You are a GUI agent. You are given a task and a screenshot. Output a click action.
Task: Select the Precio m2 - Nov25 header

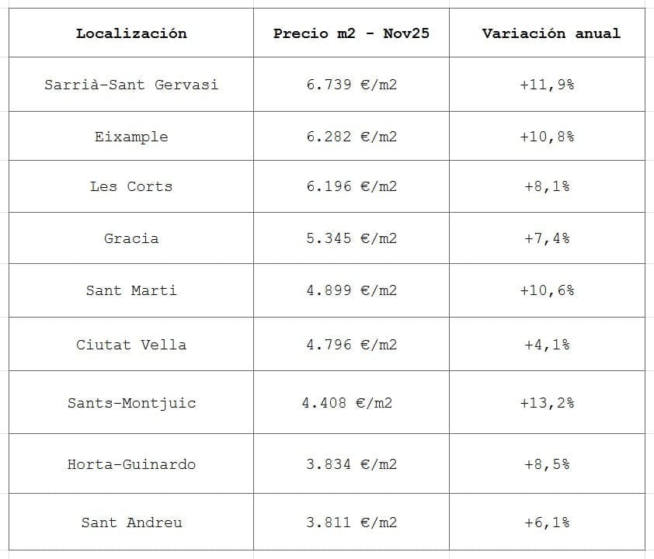pos(351,33)
